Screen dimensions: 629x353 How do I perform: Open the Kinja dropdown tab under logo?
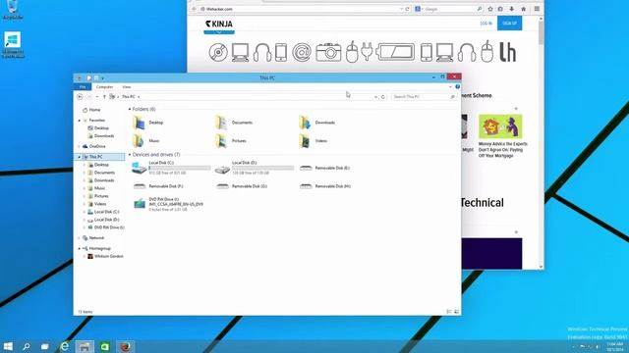[219, 31]
